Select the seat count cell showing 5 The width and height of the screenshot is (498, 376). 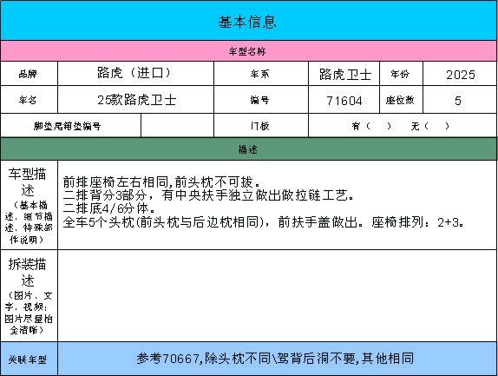(460, 100)
